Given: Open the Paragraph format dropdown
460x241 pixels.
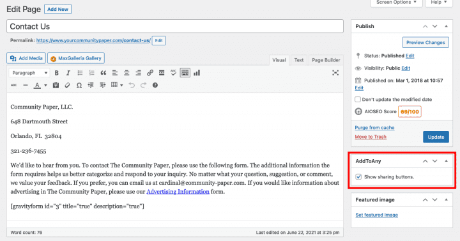Looking at the screenshot, I should [x=29, y=73].
